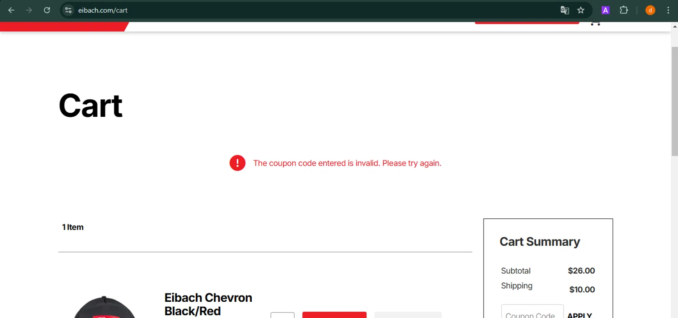Click the red button beside quantity box
The image size is (678, 318).
pos(334,314)
